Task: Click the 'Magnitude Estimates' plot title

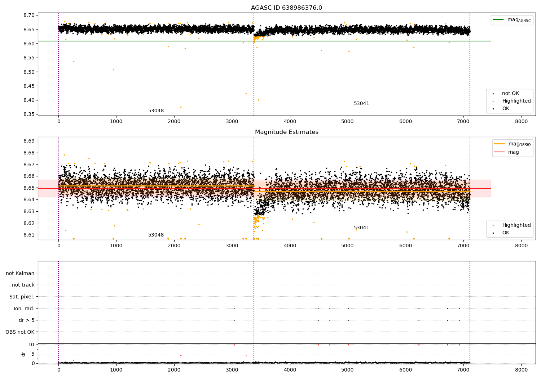Action: coord(286,132)
